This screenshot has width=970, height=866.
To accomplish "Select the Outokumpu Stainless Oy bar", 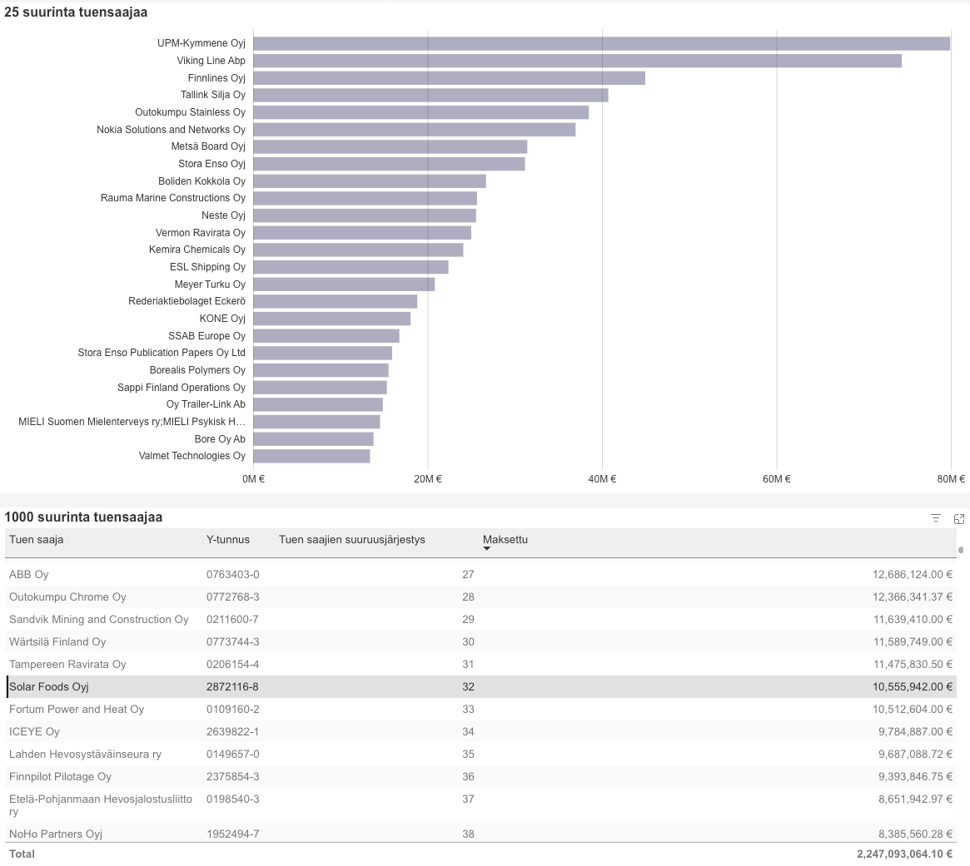I will coord(420,112).
